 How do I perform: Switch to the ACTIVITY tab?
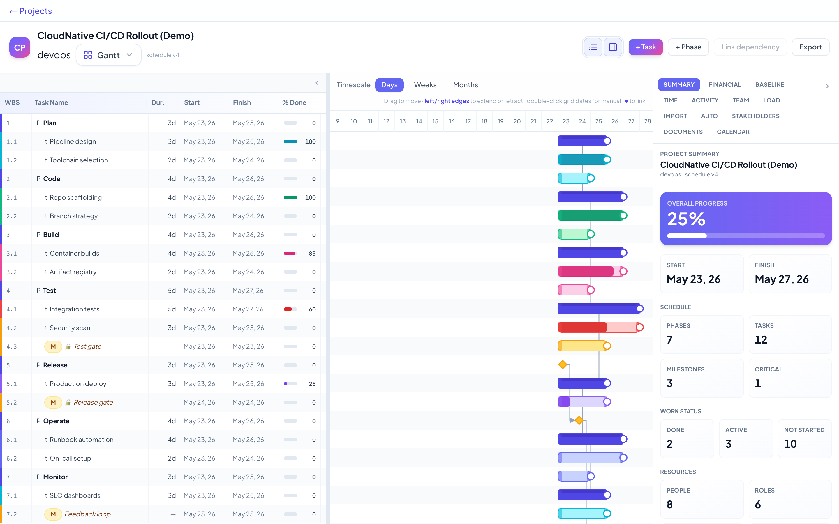(x=704, y=100)
